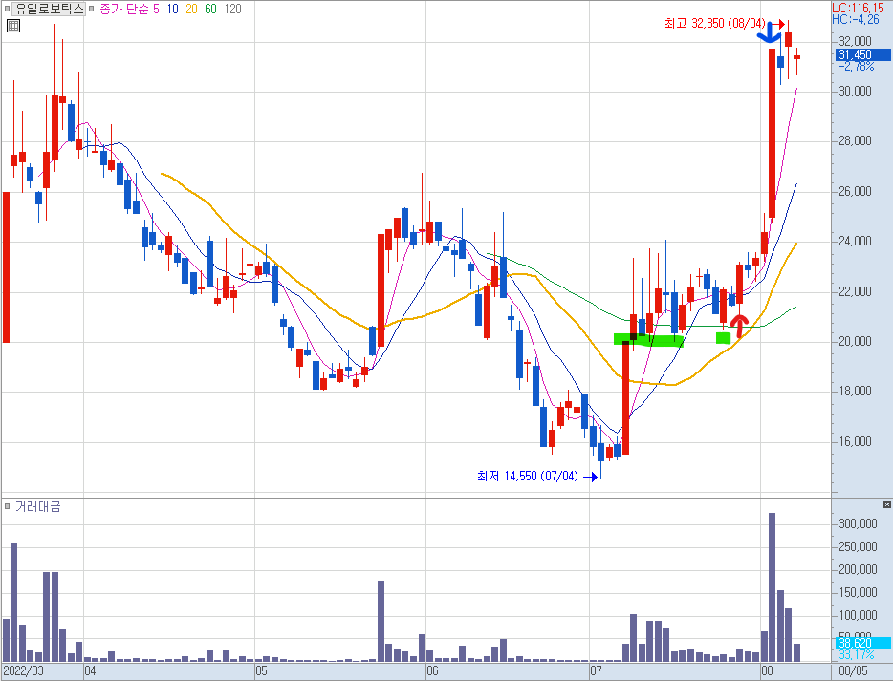This screenshot has width=893, height=681.
Task: Click the 유일로보틱스 stock name button
Action: coord(50,9)
